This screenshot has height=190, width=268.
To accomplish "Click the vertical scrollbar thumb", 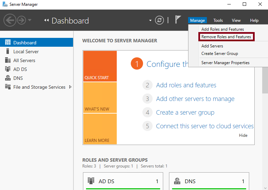I will click(265, 80).
